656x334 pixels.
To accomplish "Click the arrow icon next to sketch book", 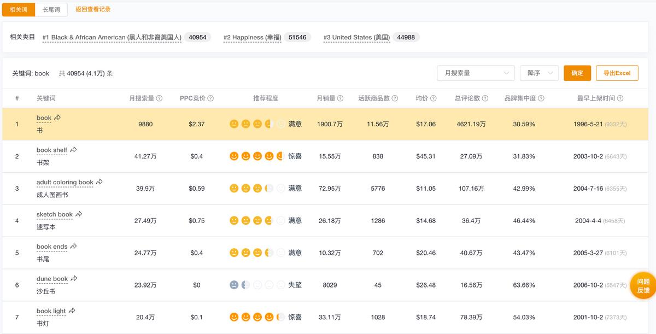I will [79, 214].
